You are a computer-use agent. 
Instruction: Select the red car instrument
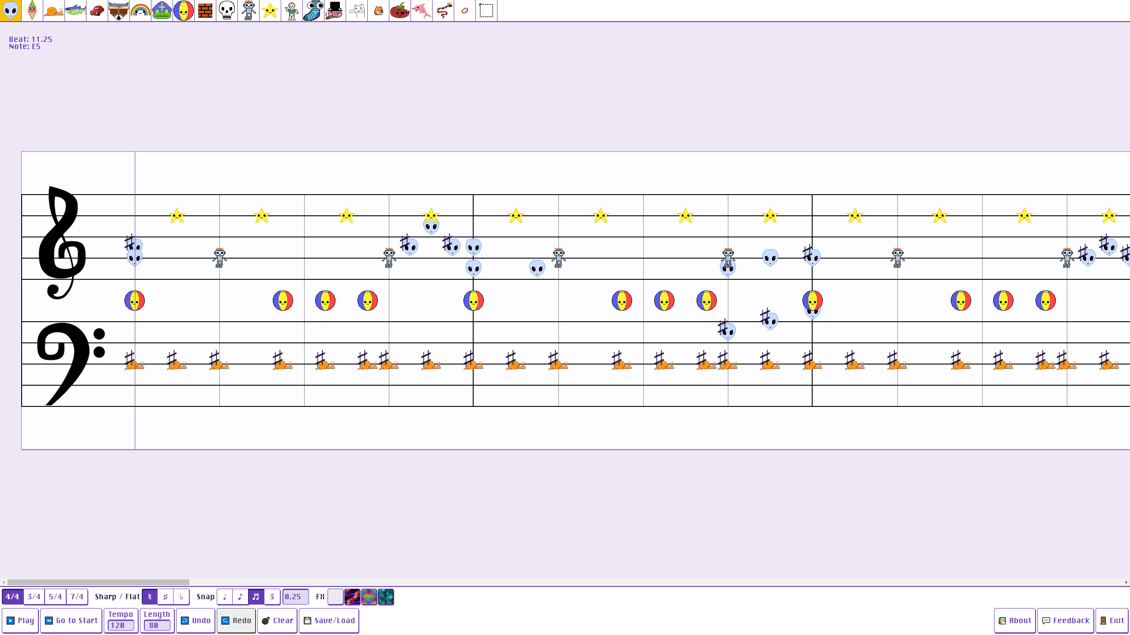97,11
